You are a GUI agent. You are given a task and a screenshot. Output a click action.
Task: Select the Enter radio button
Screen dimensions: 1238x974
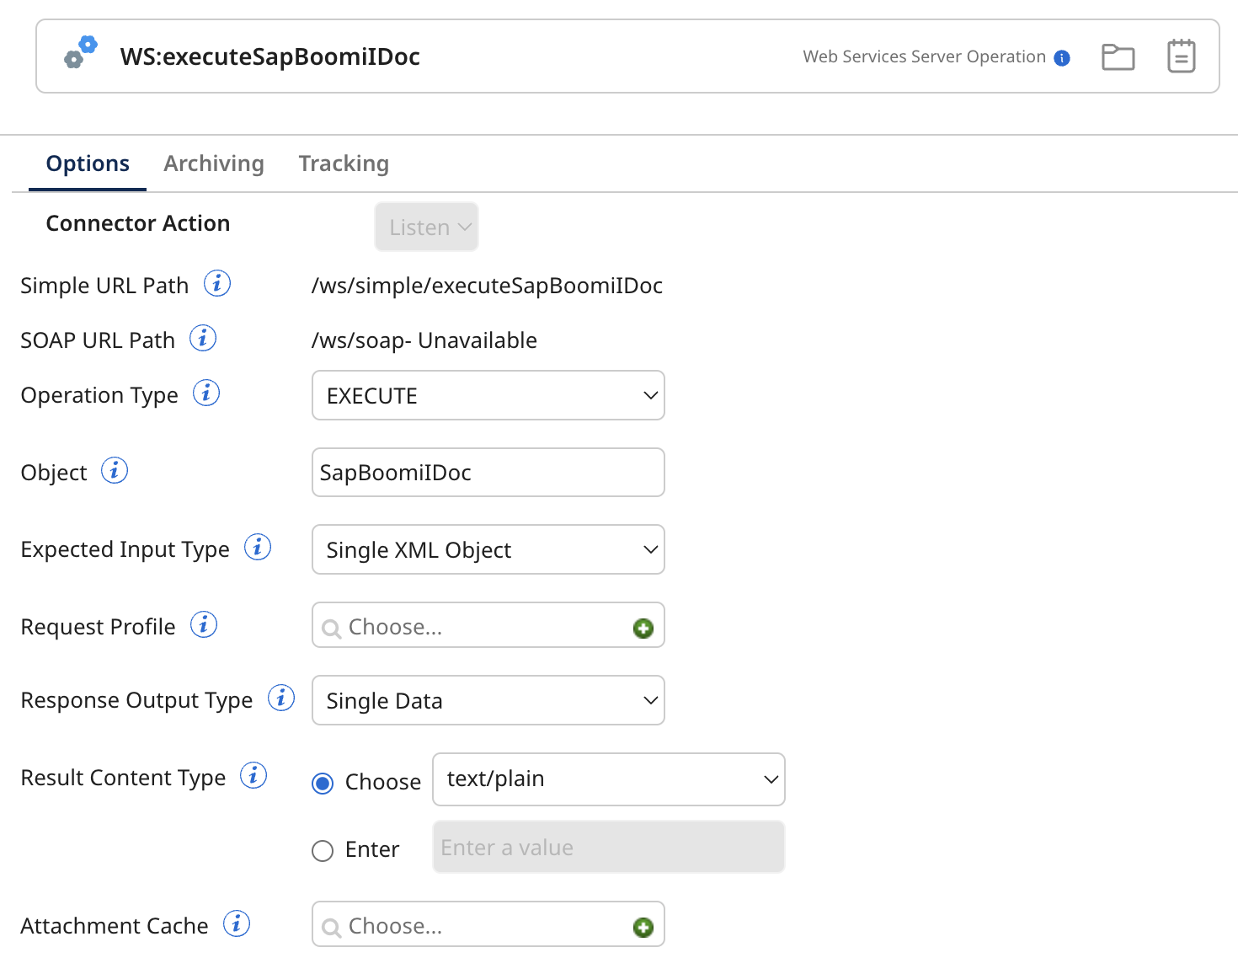pos(322,851)
